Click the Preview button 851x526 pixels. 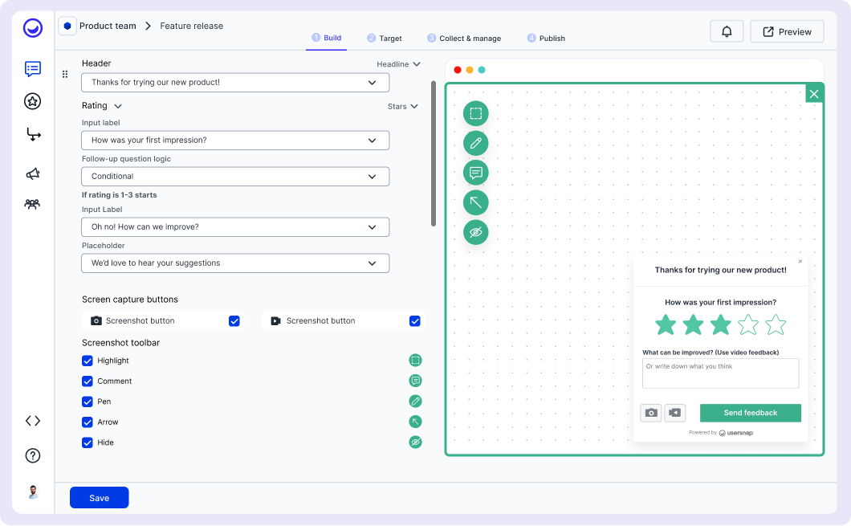click(787, 31)
